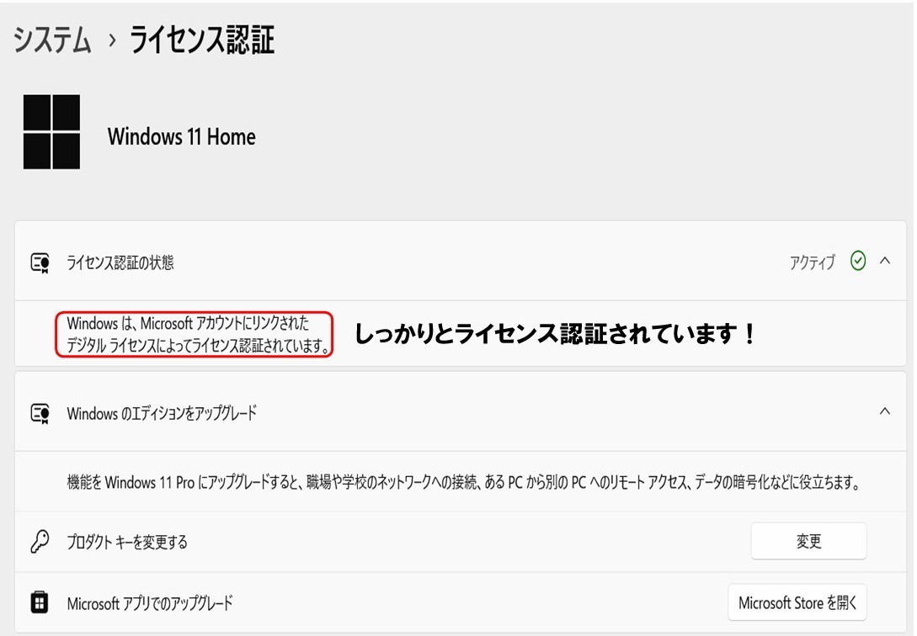The width and height of the screenshot is (917, 636).
Task: Click the Microsoft Store app icon
Action: click(40, 602)
